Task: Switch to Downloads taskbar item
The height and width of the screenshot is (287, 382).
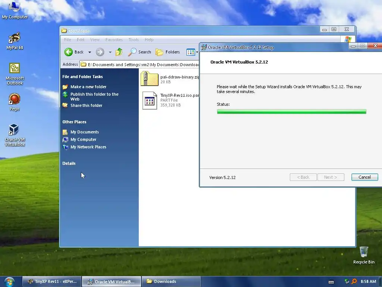Action: pyautogui.click(x=171, y=281)
